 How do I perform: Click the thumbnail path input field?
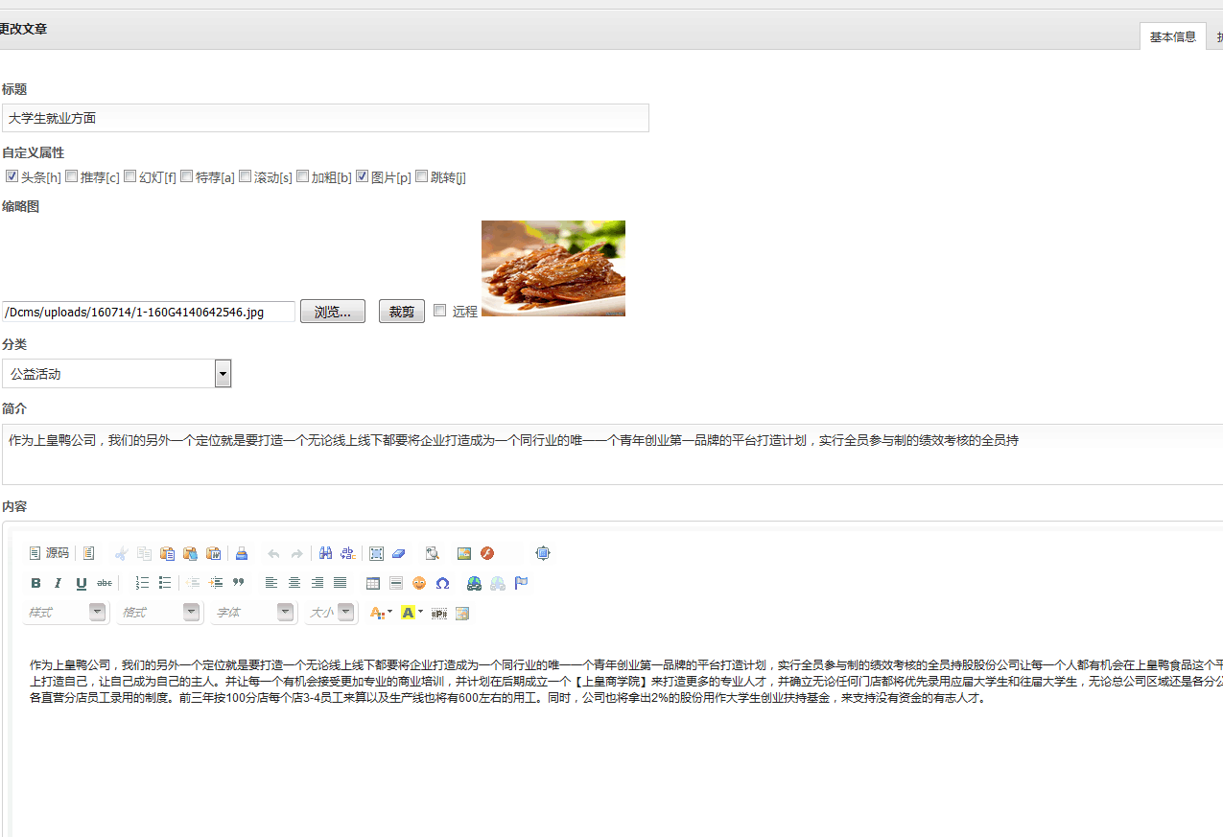coord(149,312)
